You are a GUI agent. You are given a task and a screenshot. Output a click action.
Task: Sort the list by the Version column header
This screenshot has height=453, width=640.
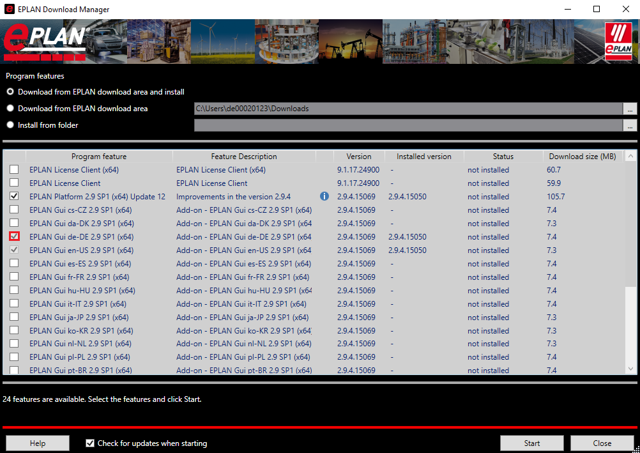[358, 156]
